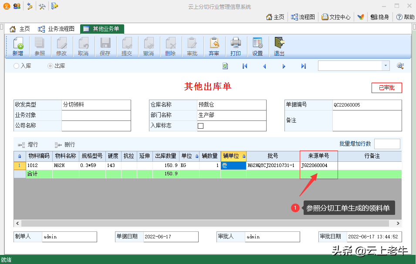Switch to the 业务流程图 tab
This screenshot has height=264, width=416.
click(57, 29)
